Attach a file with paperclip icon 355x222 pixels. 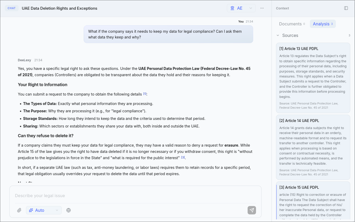[x=19, y=210]
